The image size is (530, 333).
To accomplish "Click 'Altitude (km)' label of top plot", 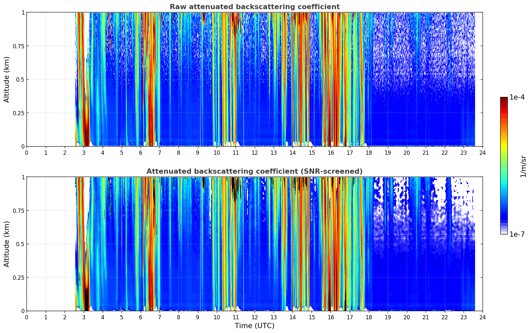I will point(7,79).
